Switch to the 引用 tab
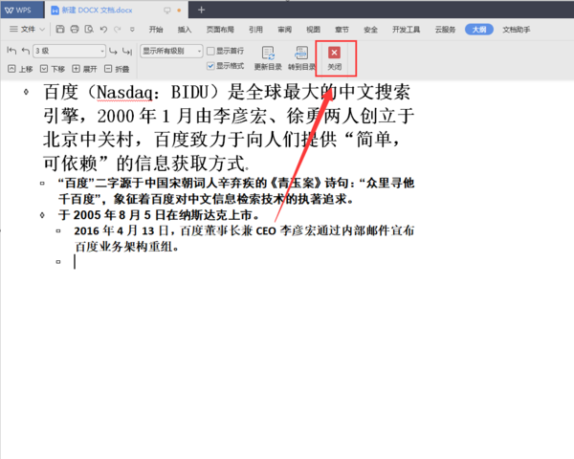 point(255,30)
